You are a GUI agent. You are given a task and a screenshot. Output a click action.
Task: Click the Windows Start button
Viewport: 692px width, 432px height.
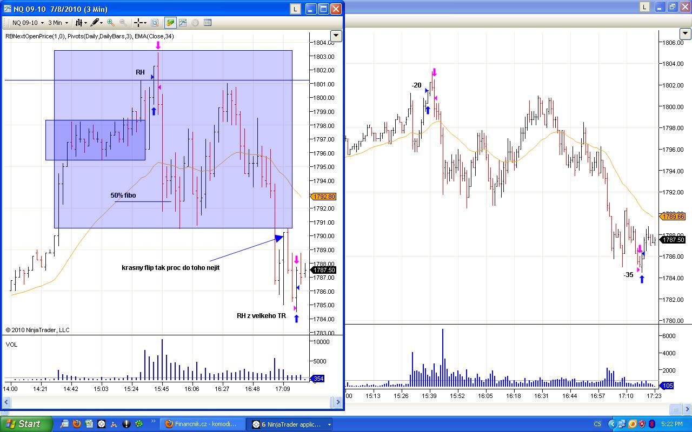[x=26, y=424]
